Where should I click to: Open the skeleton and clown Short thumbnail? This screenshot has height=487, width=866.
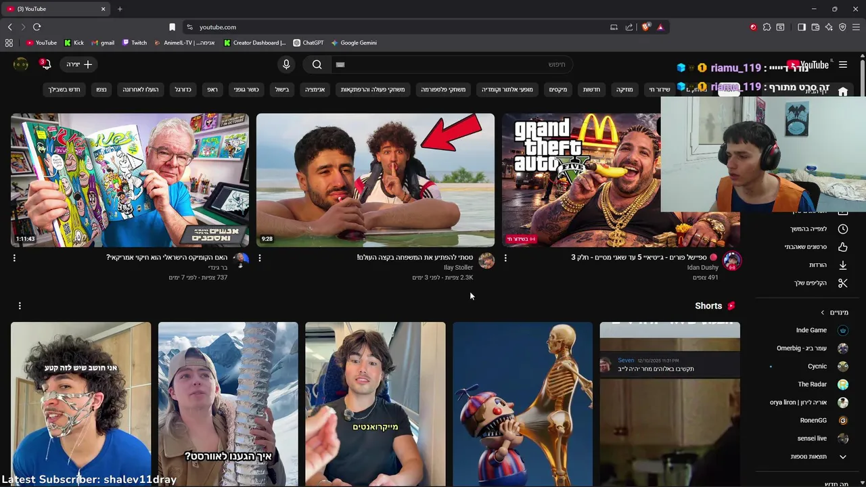pos(522,404)
